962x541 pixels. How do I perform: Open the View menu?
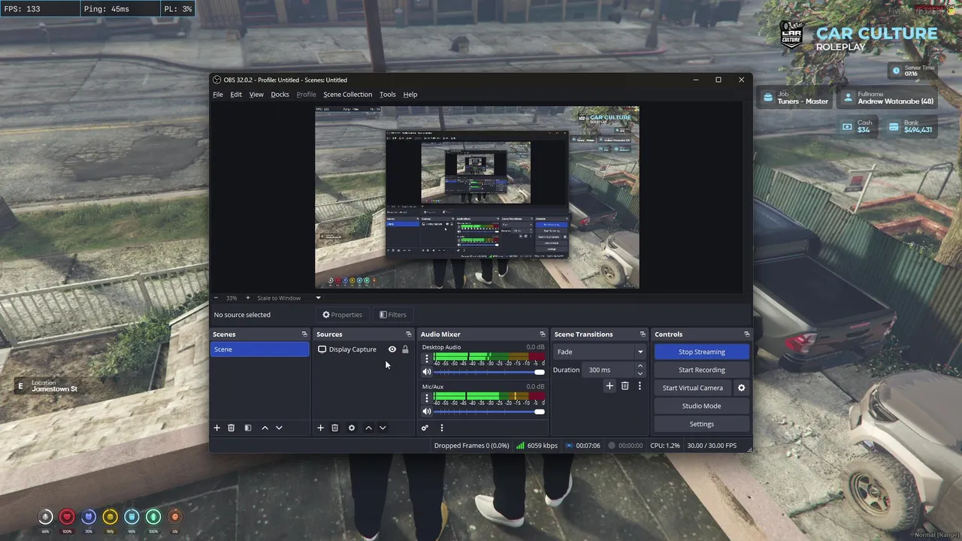point(256,95)
